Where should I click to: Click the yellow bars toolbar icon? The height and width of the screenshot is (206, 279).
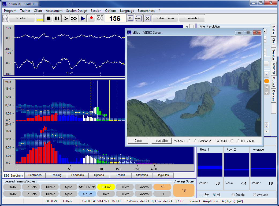(40, 18)
